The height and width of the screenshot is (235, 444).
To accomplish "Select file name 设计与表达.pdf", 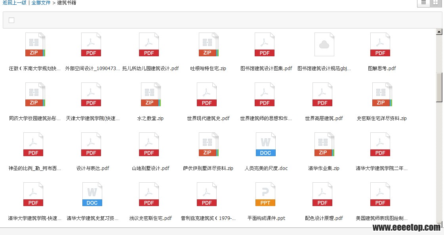I will coord(93,168).
